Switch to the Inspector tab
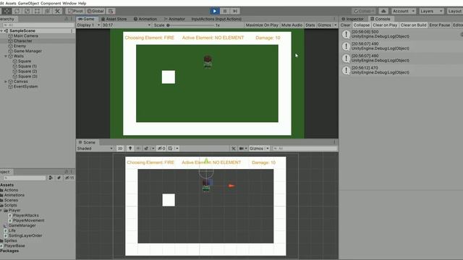This screenshot has height=260, width=463. [352, 19]
